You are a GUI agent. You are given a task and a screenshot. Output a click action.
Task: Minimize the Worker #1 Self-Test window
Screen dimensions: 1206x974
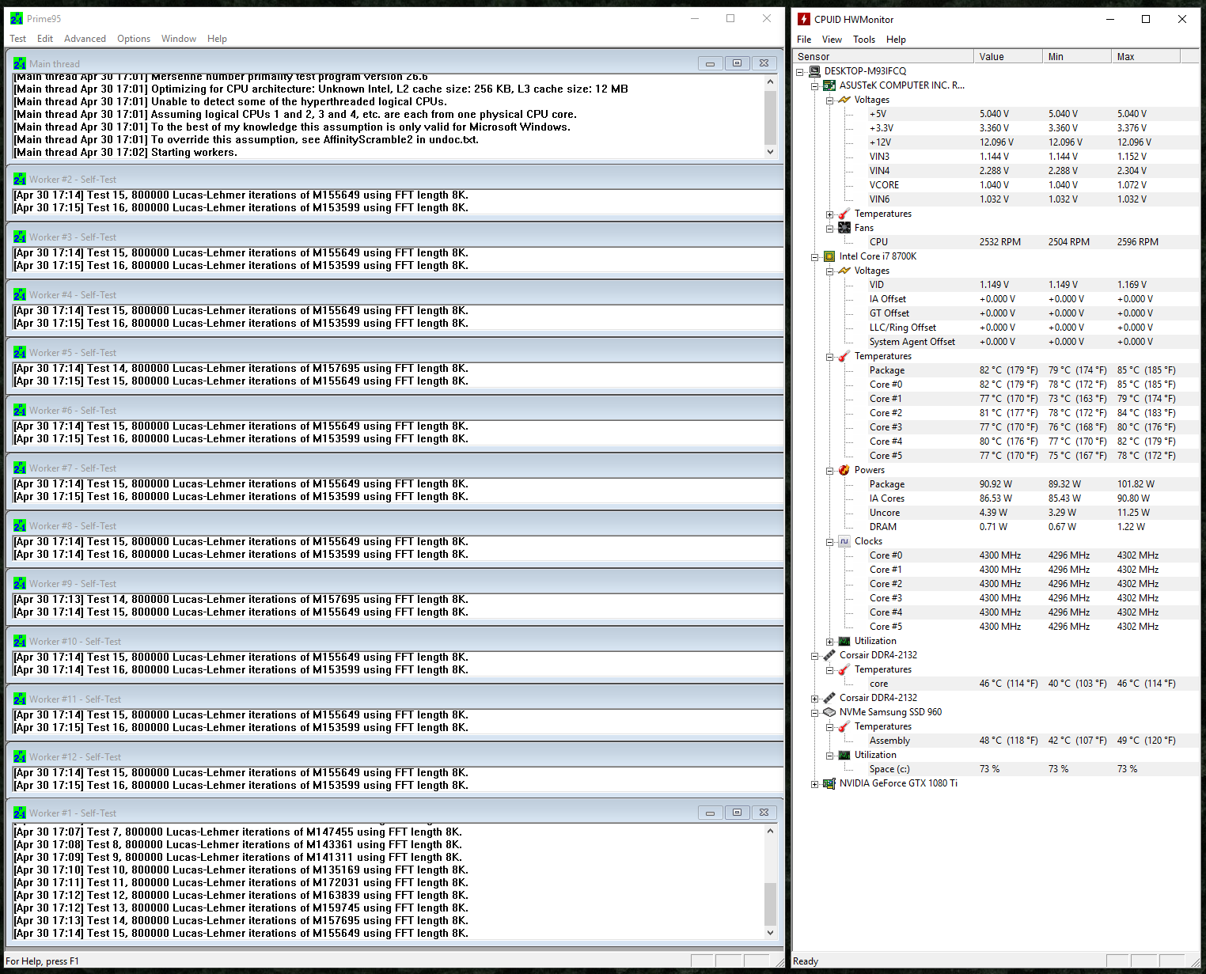tap(710, 813)
